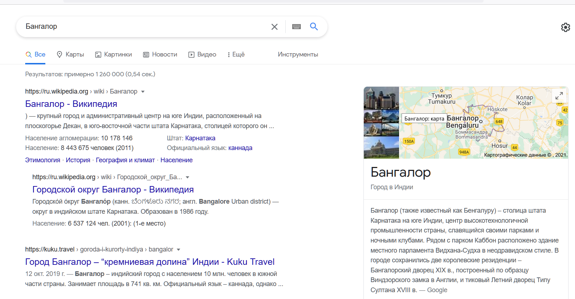Click the Бангалор knowledge panel title
The height and width of the screenshot is (299, 575).
coord(400,172)
